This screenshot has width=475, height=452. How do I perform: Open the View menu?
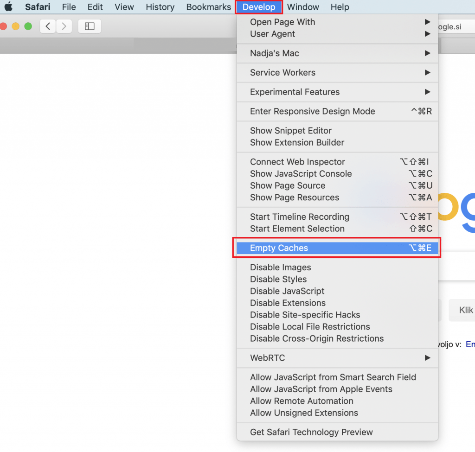point(124,6)
